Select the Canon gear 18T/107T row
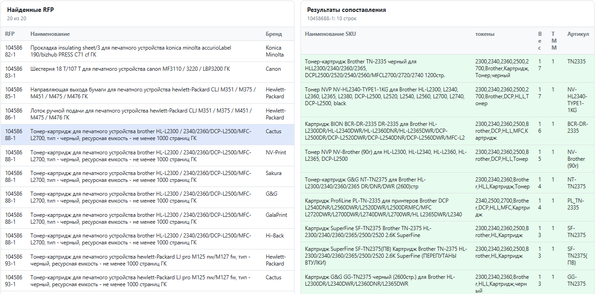Viewport: 595px width, 294px height. point(147,72)
